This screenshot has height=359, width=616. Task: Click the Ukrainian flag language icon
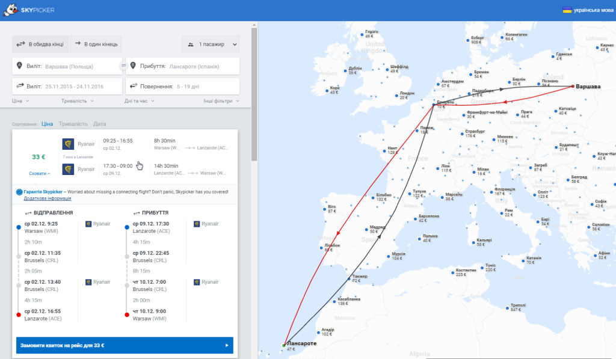[567, 10]
